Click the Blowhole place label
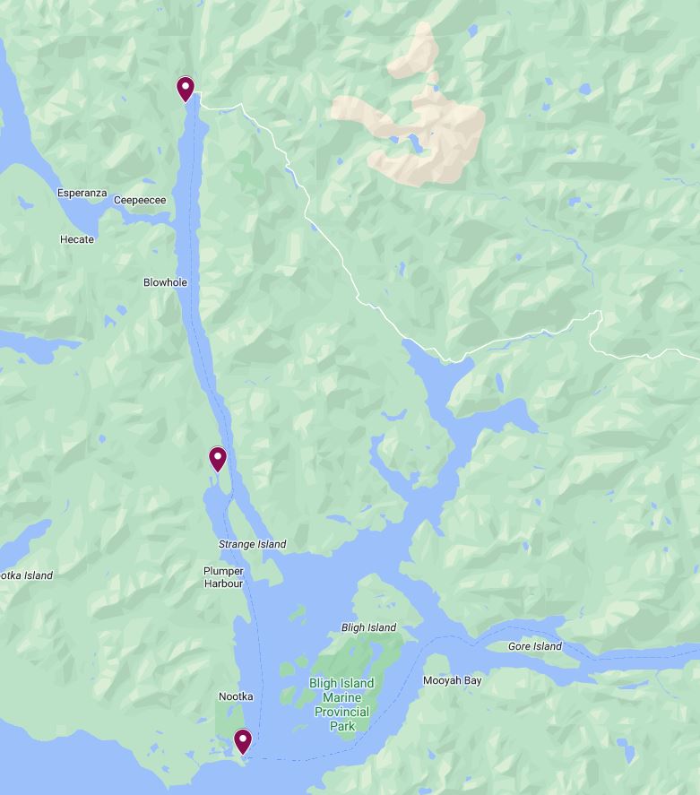This screenshot has height=795, width=700. [165, 282]
